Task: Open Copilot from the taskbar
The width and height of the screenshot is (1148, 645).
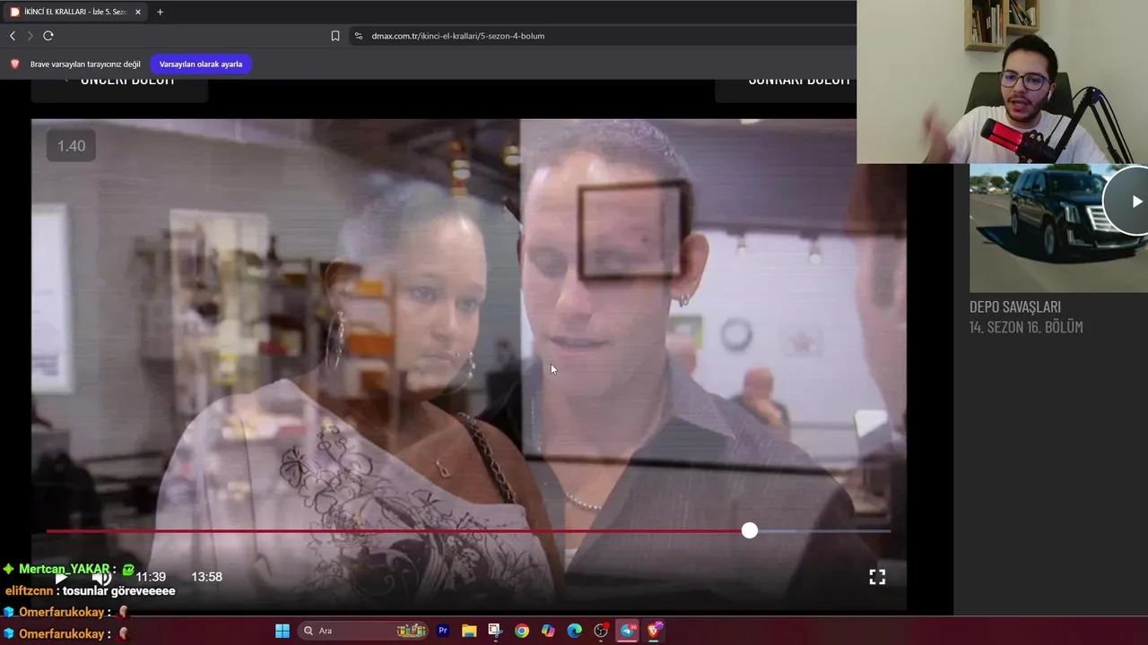Action: coord(548,631)
